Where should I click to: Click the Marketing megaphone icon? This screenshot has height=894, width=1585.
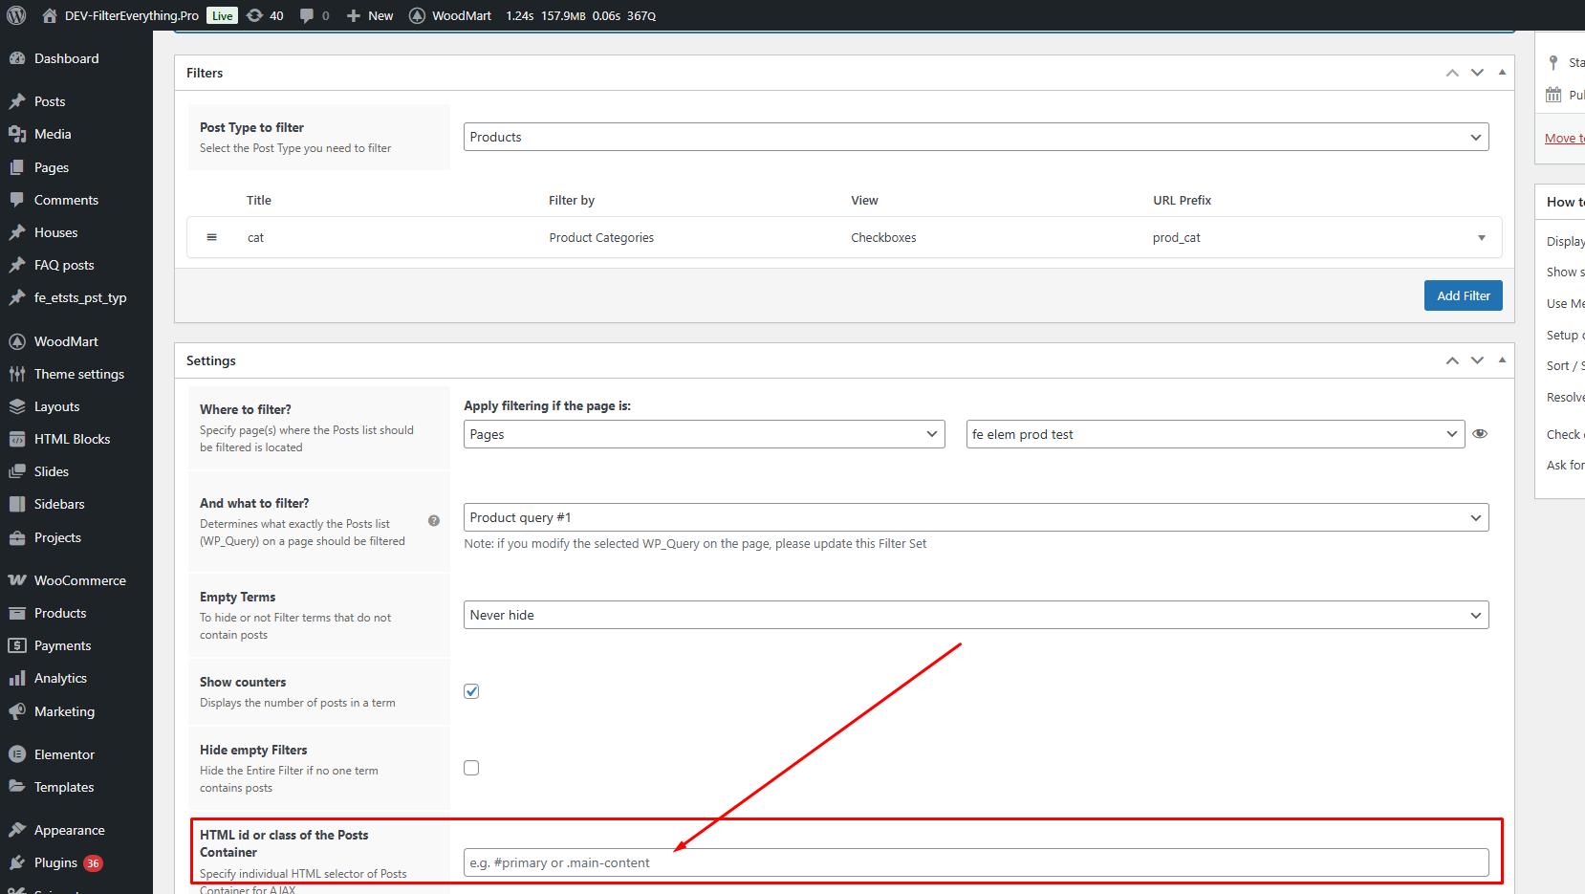pos(17,711)
